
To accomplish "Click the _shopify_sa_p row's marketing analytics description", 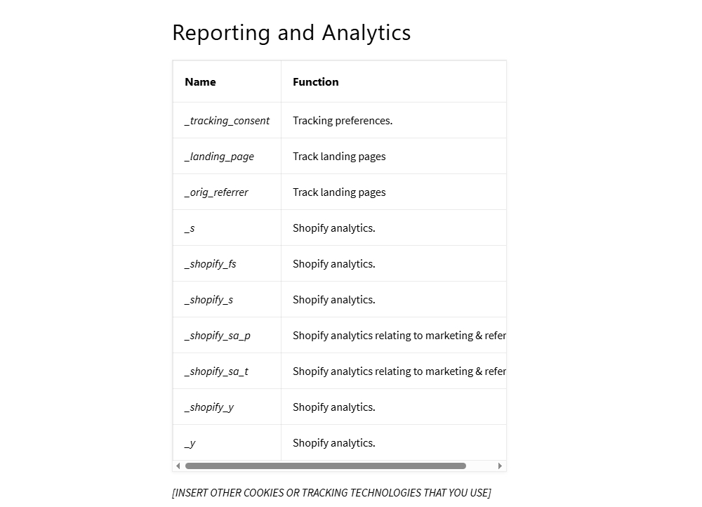I will [399, 336].
